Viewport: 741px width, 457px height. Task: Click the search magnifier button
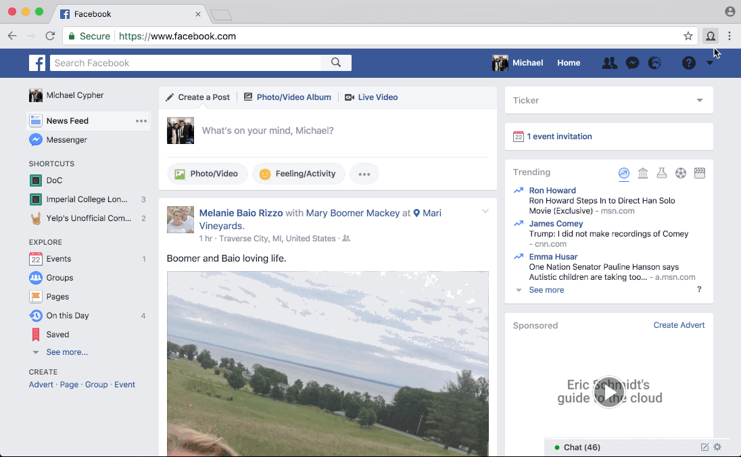(x=336, y=63)
